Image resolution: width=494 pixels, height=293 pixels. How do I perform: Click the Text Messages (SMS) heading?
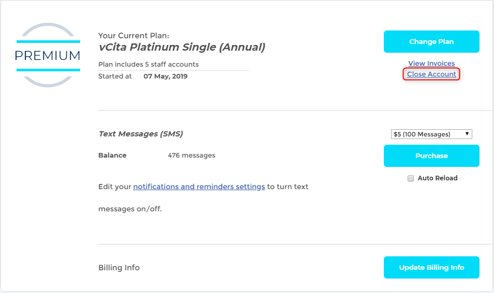pyautogui.click(x=141, y=134)
